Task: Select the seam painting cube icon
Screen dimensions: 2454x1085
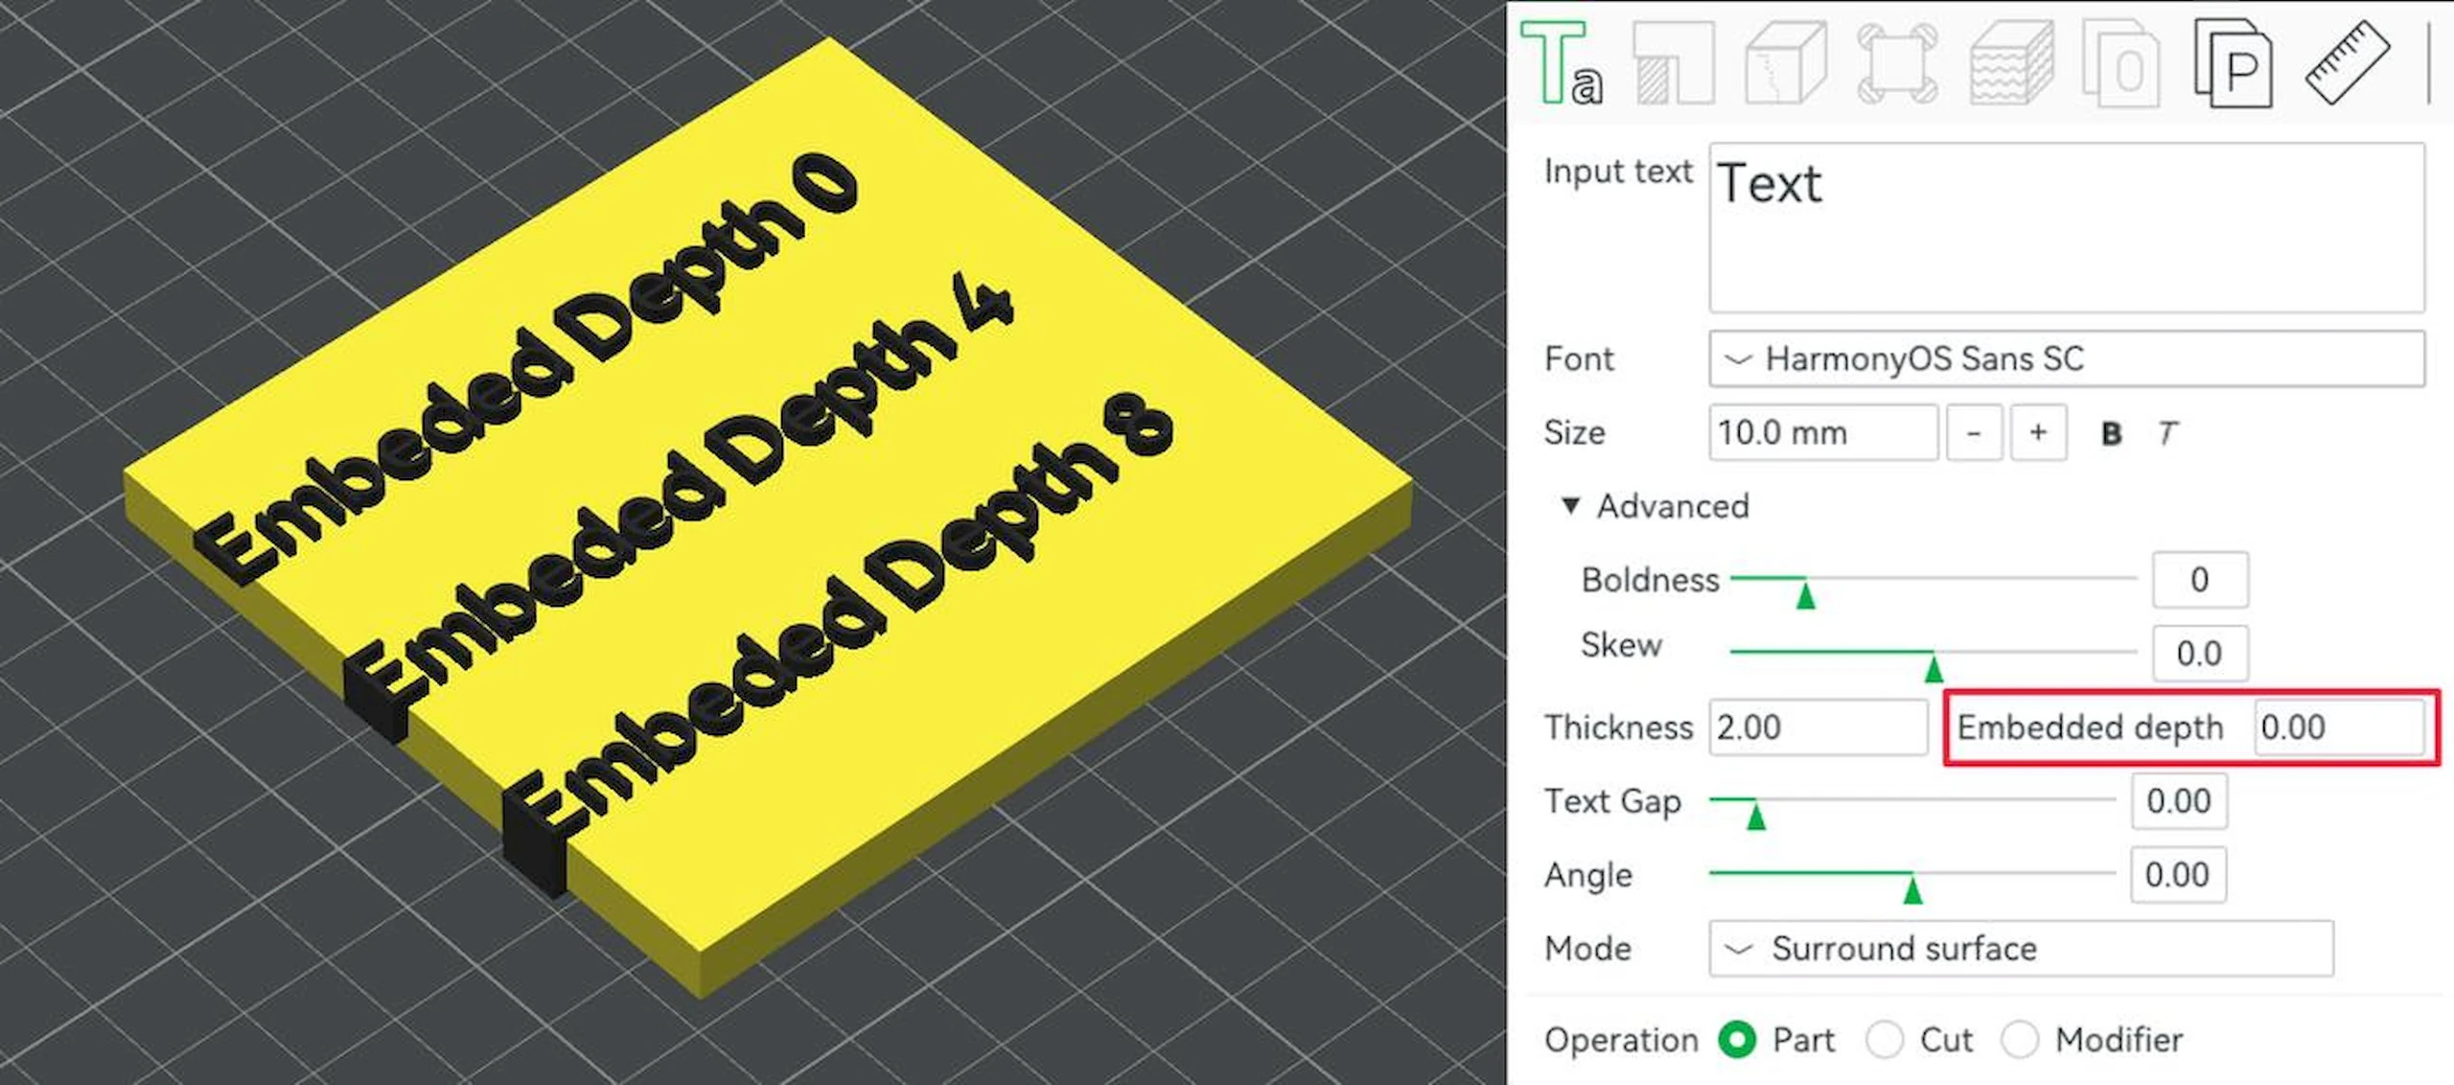Action: [x=1785, y=63]
